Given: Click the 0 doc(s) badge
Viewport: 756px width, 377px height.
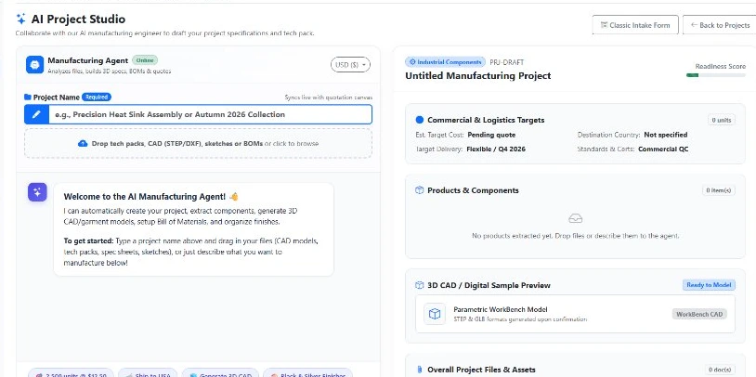Looking at the screenshot, I should (720, 370).
